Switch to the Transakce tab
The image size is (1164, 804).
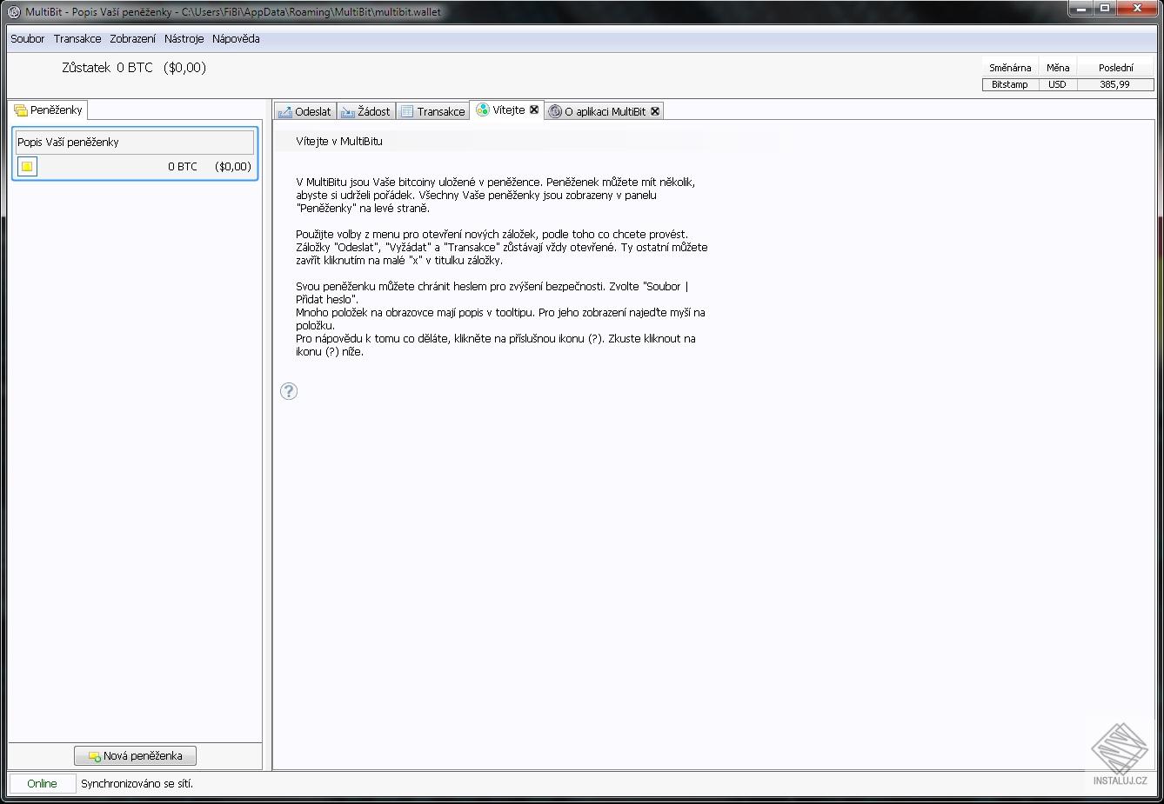pyautogui.click(x=432, y=111)
